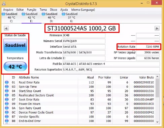The width and height of the screenshot is (164, 128).
Task: Click the 6336 horas power-on value
Action: point(148,58)
